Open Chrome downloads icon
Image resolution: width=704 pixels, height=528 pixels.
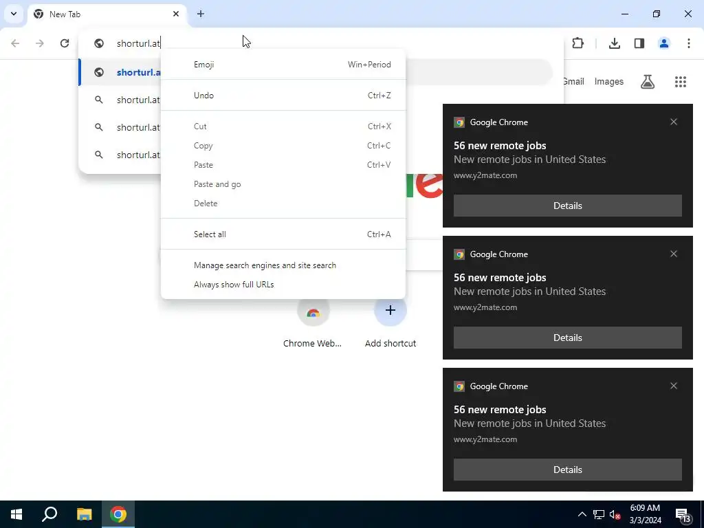point(615,43)
